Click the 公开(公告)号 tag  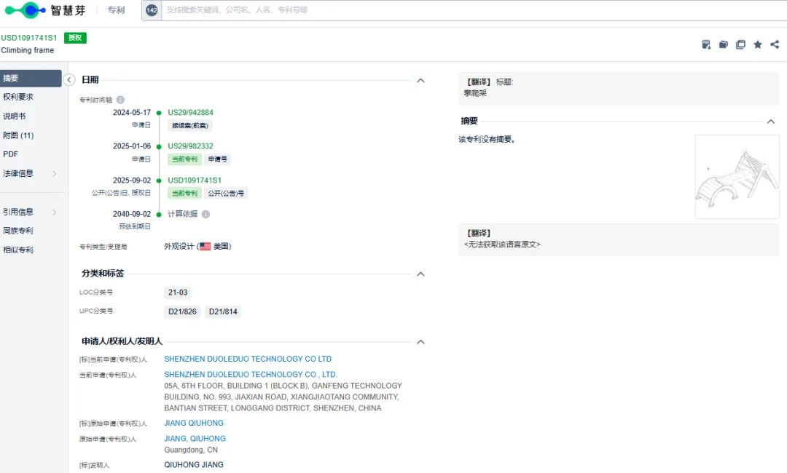pos(226,194)
